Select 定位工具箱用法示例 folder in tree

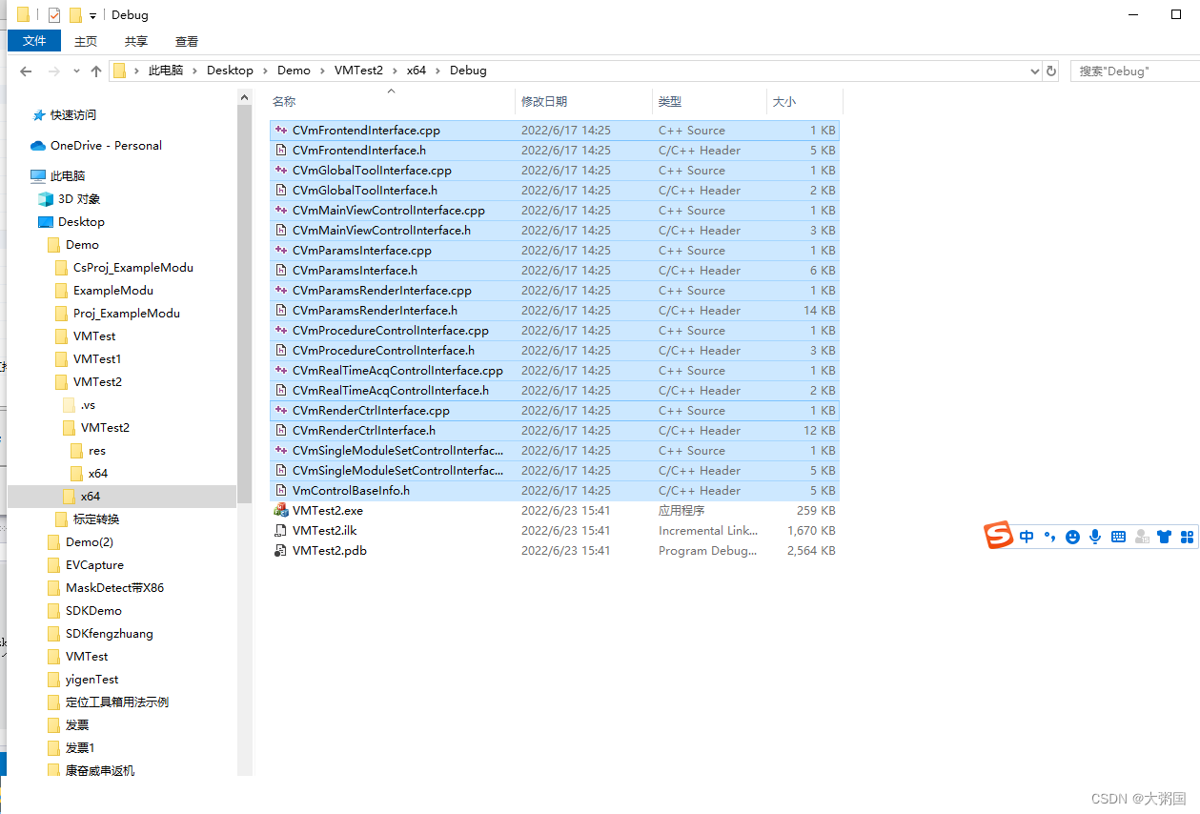pyautogui.click(x=117, y=702)
